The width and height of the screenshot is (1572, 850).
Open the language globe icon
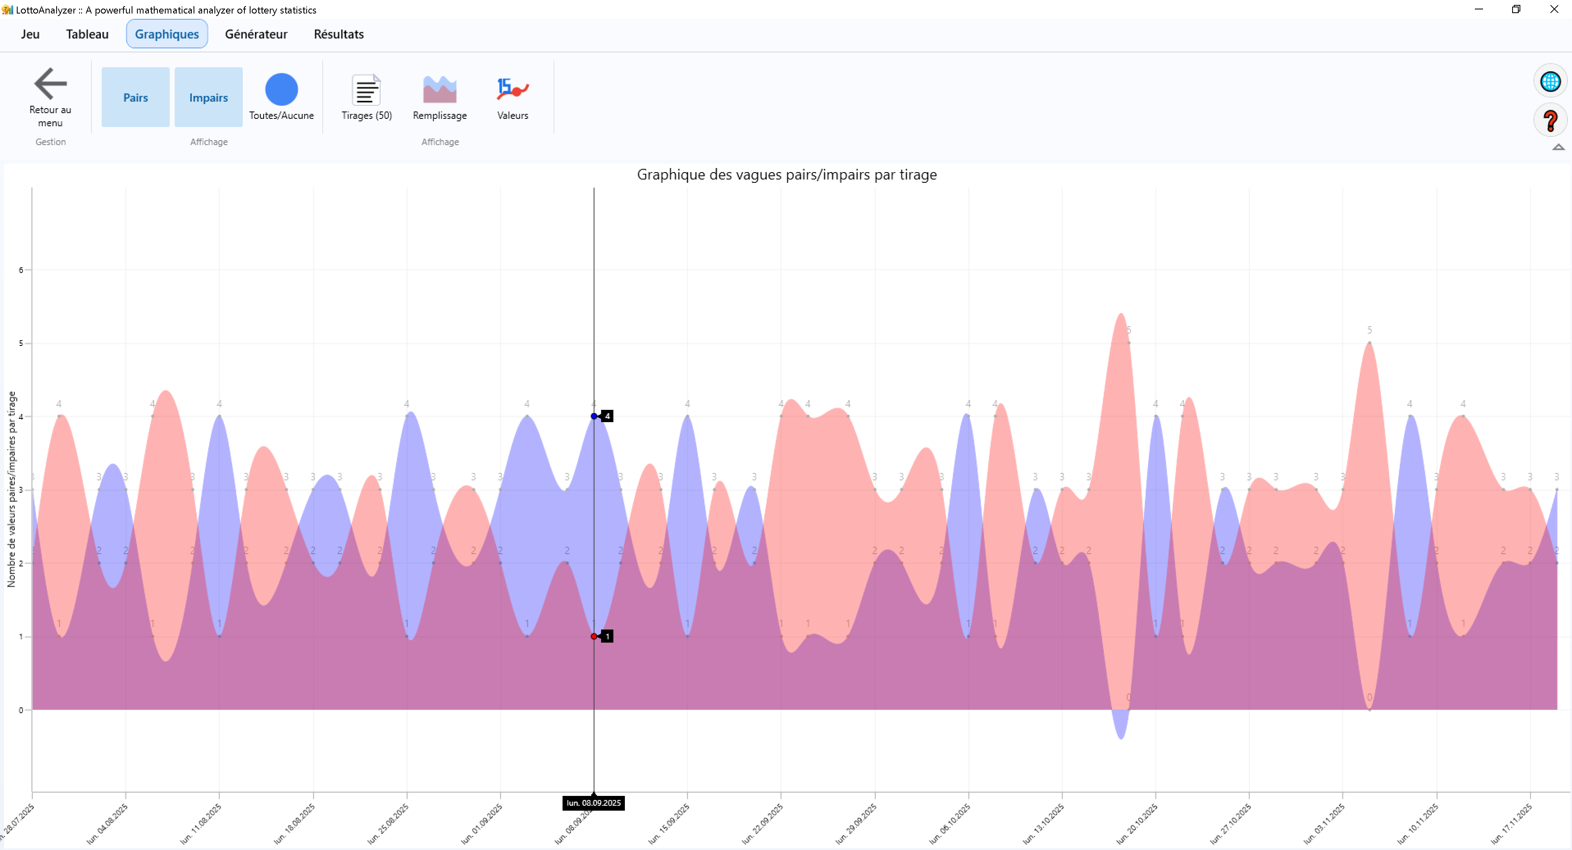1550,81
